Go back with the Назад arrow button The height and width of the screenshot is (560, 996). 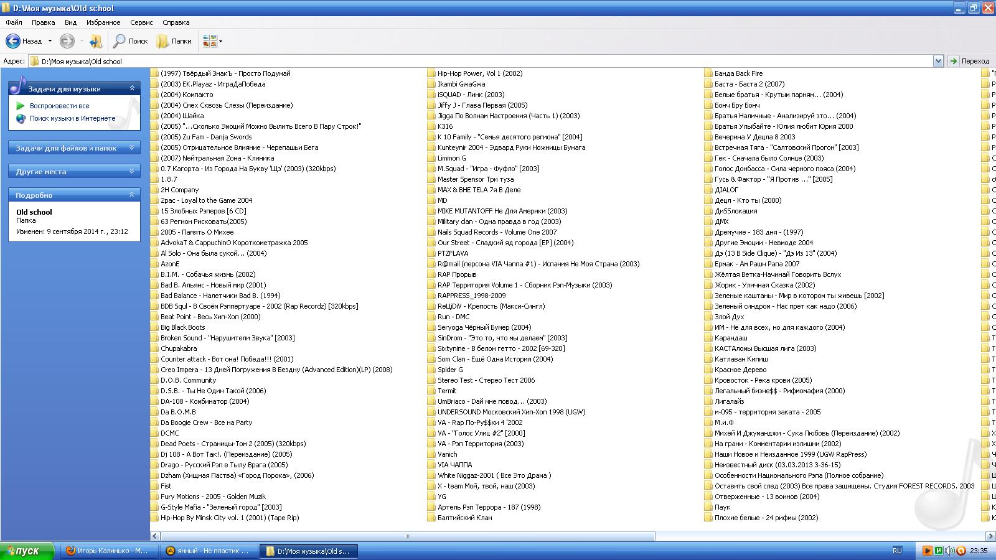(x=24, y=41)
